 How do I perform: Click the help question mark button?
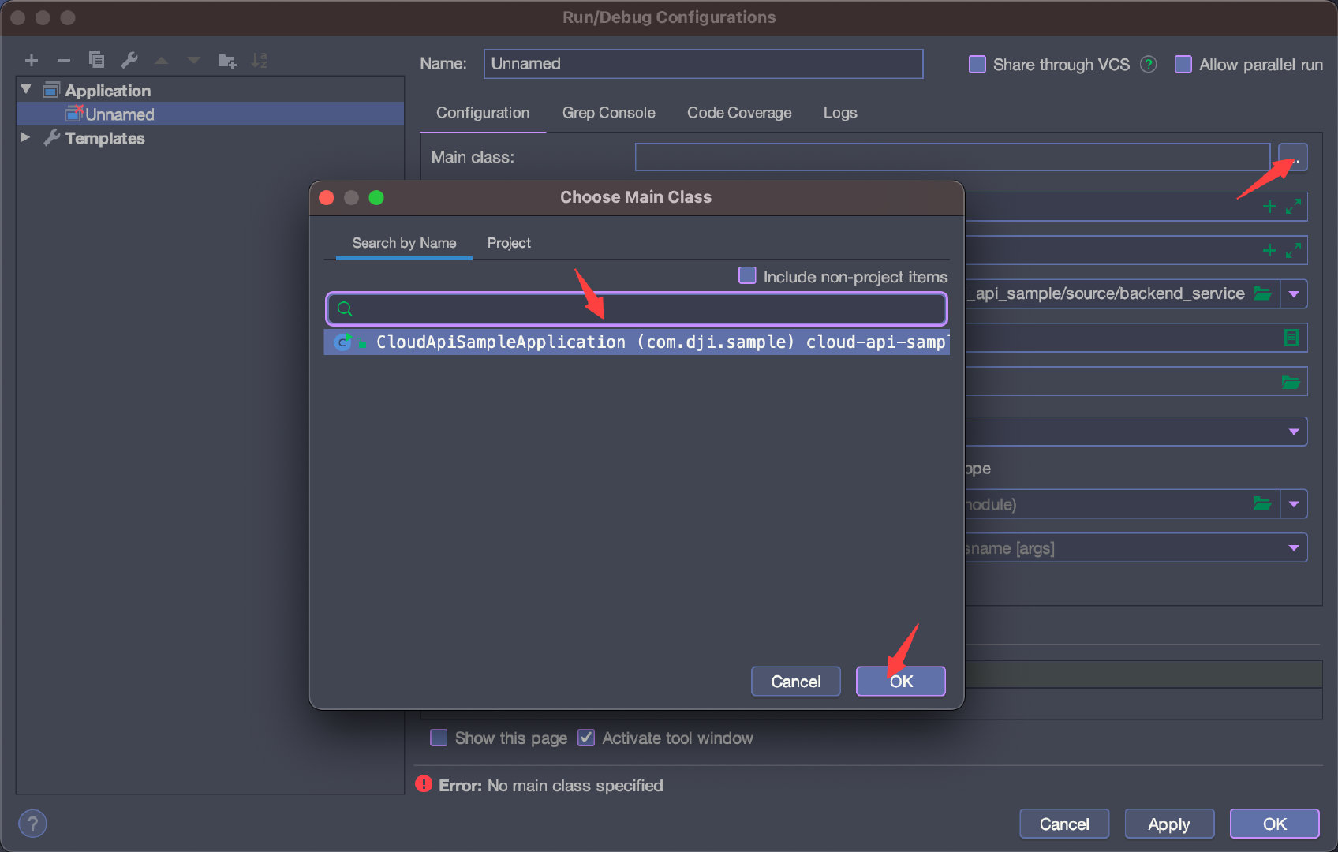(x=32, y=824)
